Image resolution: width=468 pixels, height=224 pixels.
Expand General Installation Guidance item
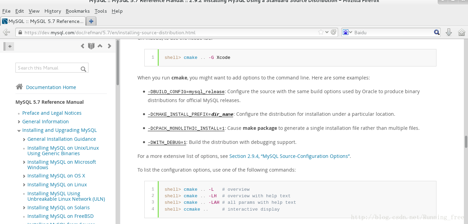(x=24, y=139)
